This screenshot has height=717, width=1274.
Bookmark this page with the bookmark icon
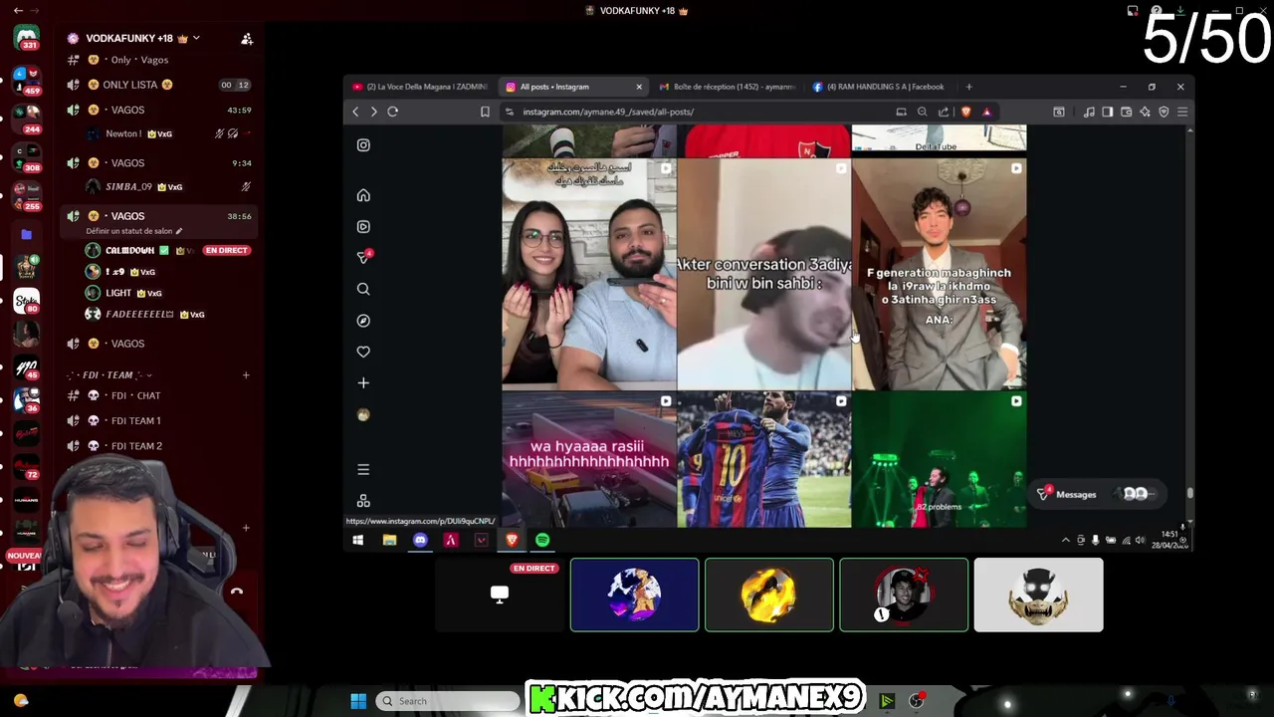[485, 112]
